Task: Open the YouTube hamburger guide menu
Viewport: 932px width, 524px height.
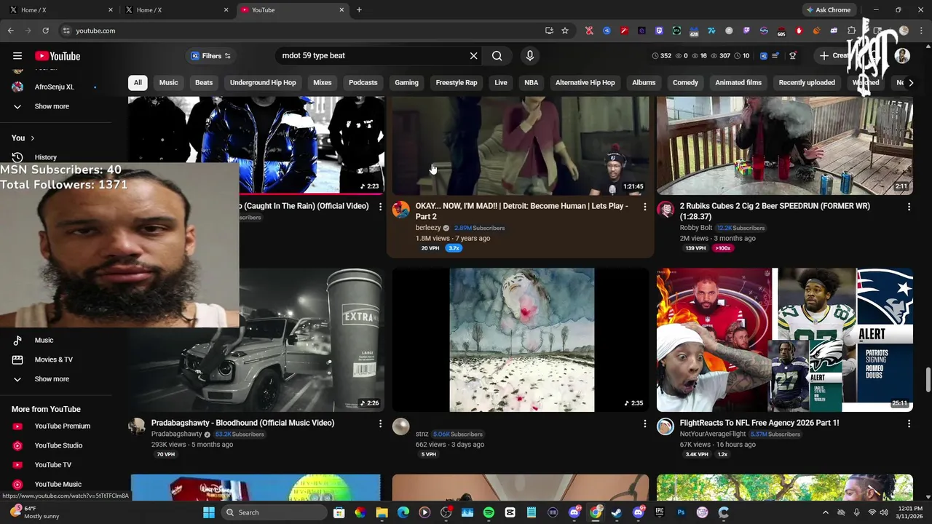Action: pos(17,56)
